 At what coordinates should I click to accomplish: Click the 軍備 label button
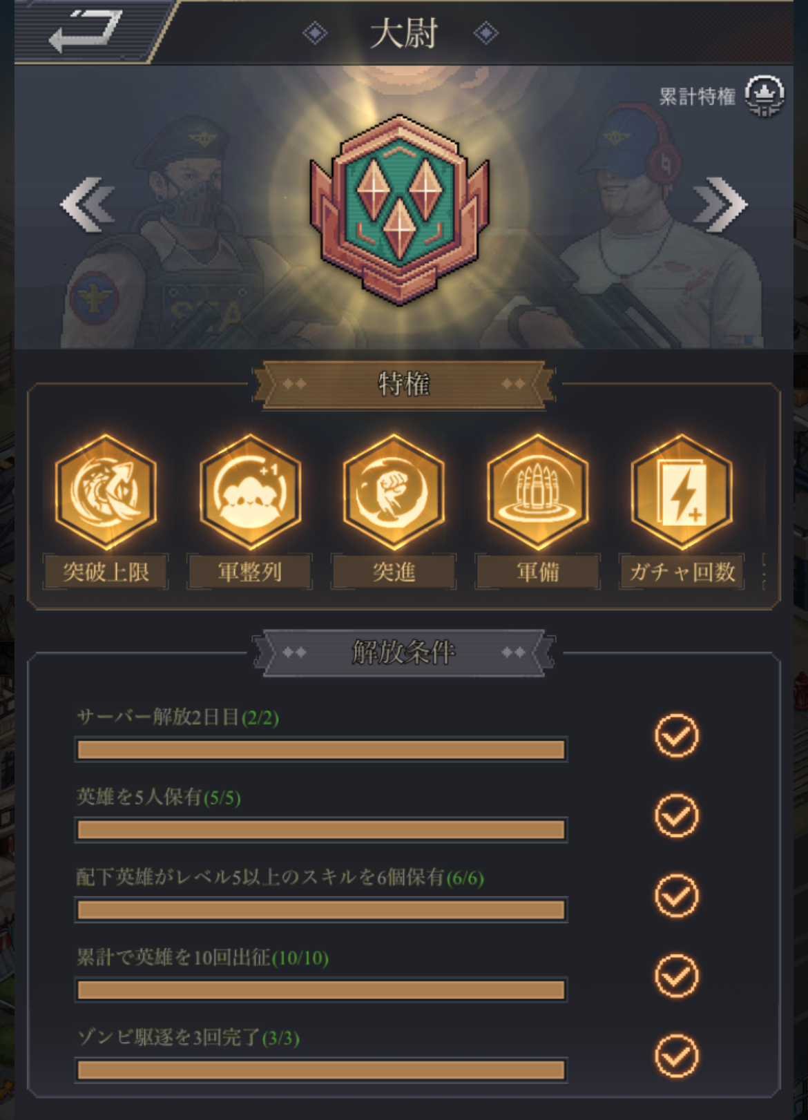(x=538, y=572)
